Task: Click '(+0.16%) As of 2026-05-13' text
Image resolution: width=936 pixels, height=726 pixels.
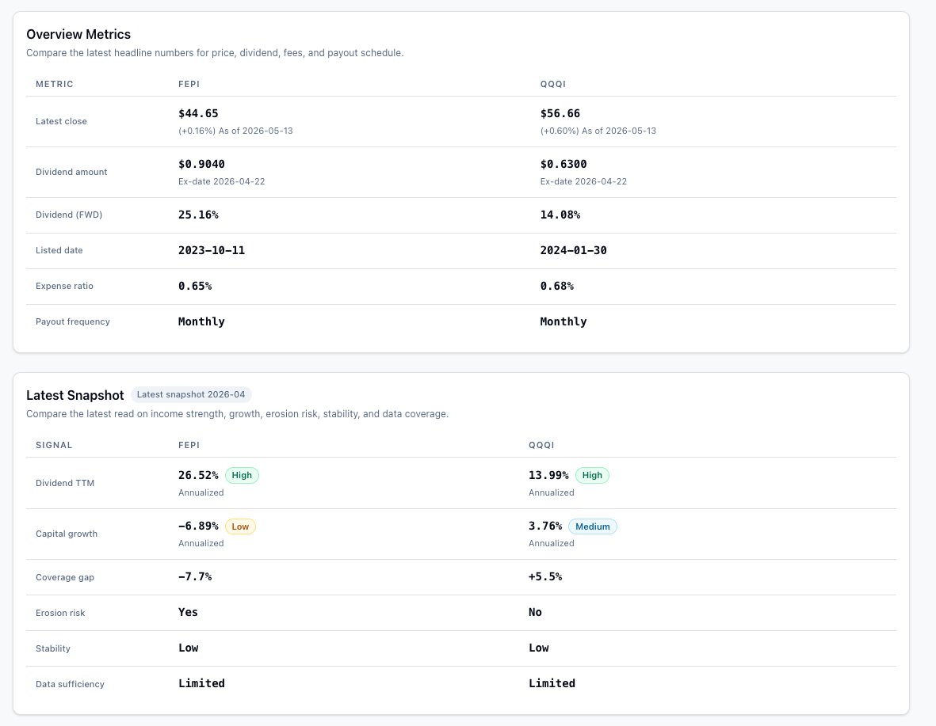Action: click(x=236, y=131)
